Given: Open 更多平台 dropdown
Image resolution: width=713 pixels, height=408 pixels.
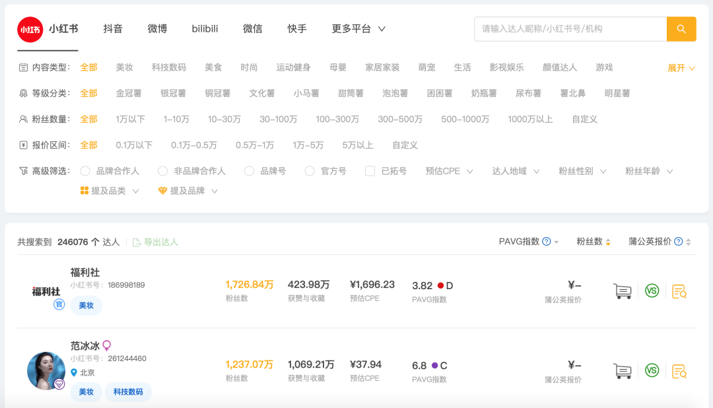Looking at the screenshot, I should click(358, 28).
